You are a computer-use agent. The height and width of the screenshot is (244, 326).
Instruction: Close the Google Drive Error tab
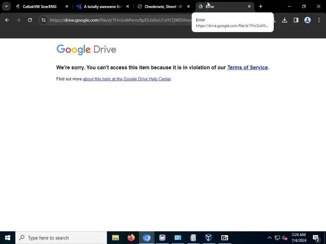pyautogui.click(x=249, y=6)
